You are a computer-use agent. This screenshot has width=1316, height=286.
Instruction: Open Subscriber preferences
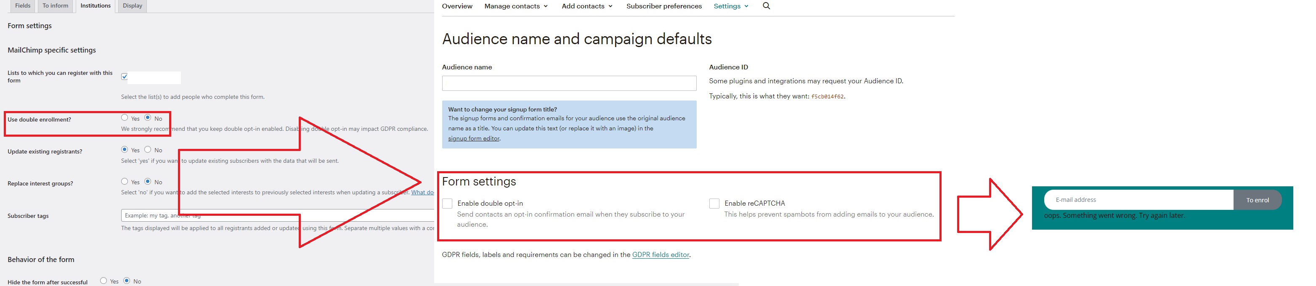point(663,6)
